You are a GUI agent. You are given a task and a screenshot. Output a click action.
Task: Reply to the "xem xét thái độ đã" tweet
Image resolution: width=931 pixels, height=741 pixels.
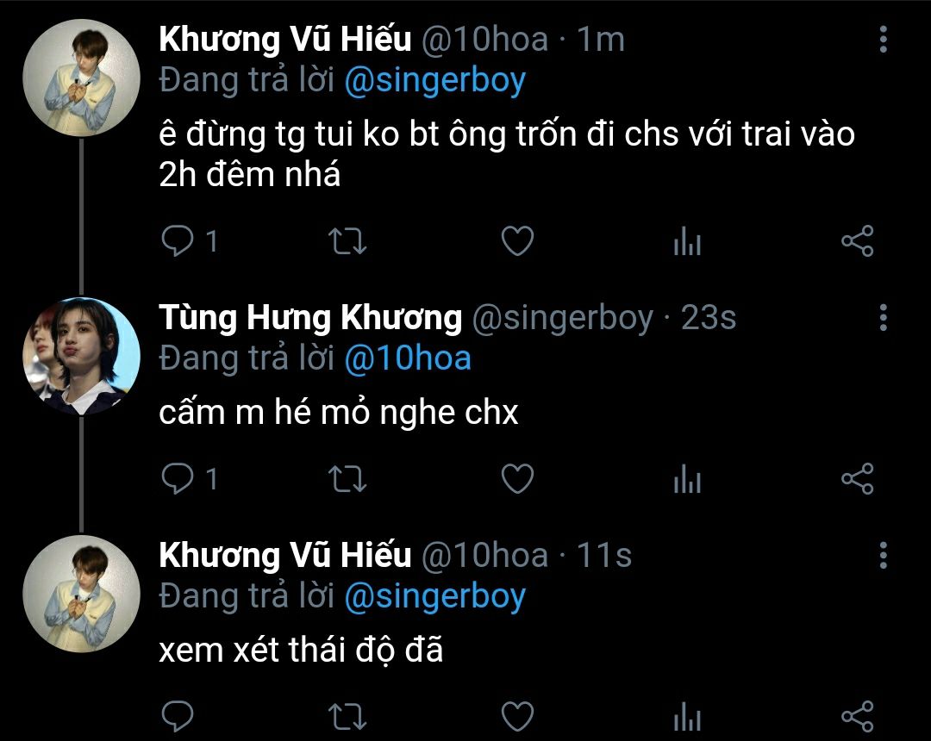point(178,717)
